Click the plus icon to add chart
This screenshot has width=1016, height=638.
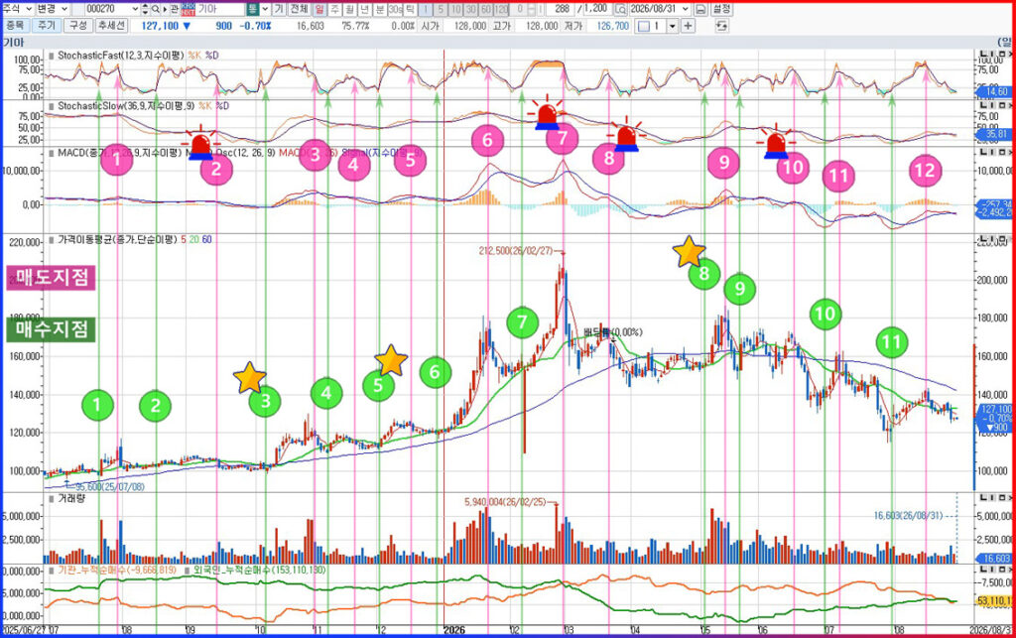688,26
